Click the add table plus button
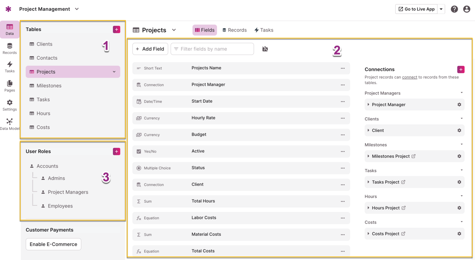 point(117,29)
